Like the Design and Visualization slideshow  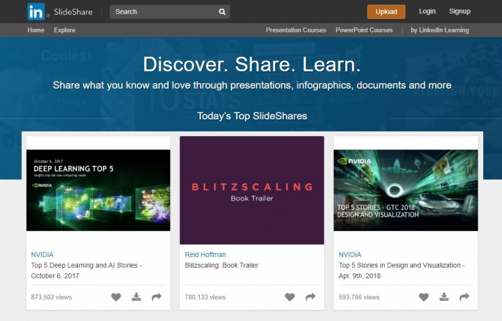[x=424, y=297]
